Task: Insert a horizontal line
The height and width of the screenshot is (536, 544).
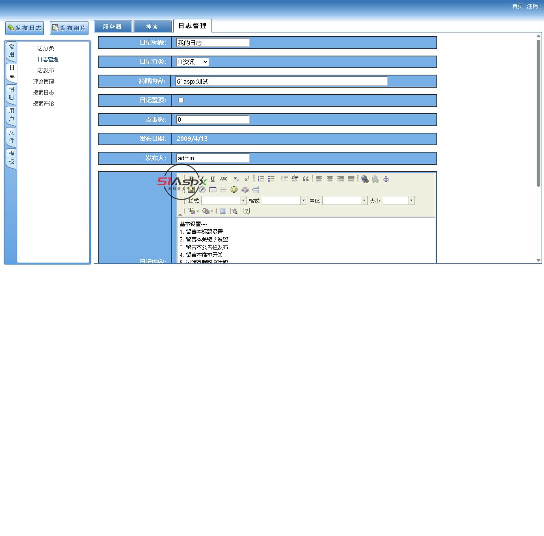Action: tap(223, 189)
